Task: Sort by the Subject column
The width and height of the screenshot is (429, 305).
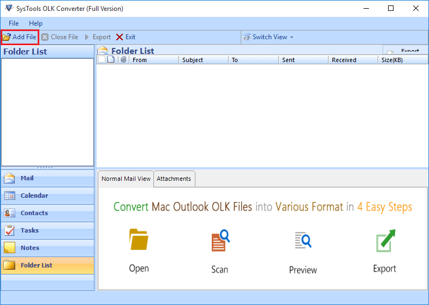Action: coord(203,60)
